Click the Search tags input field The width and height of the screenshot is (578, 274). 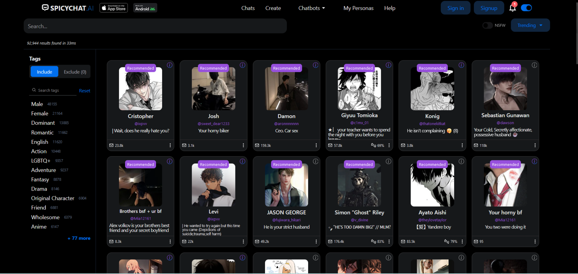pyautogui.click(x=53, y=90)
